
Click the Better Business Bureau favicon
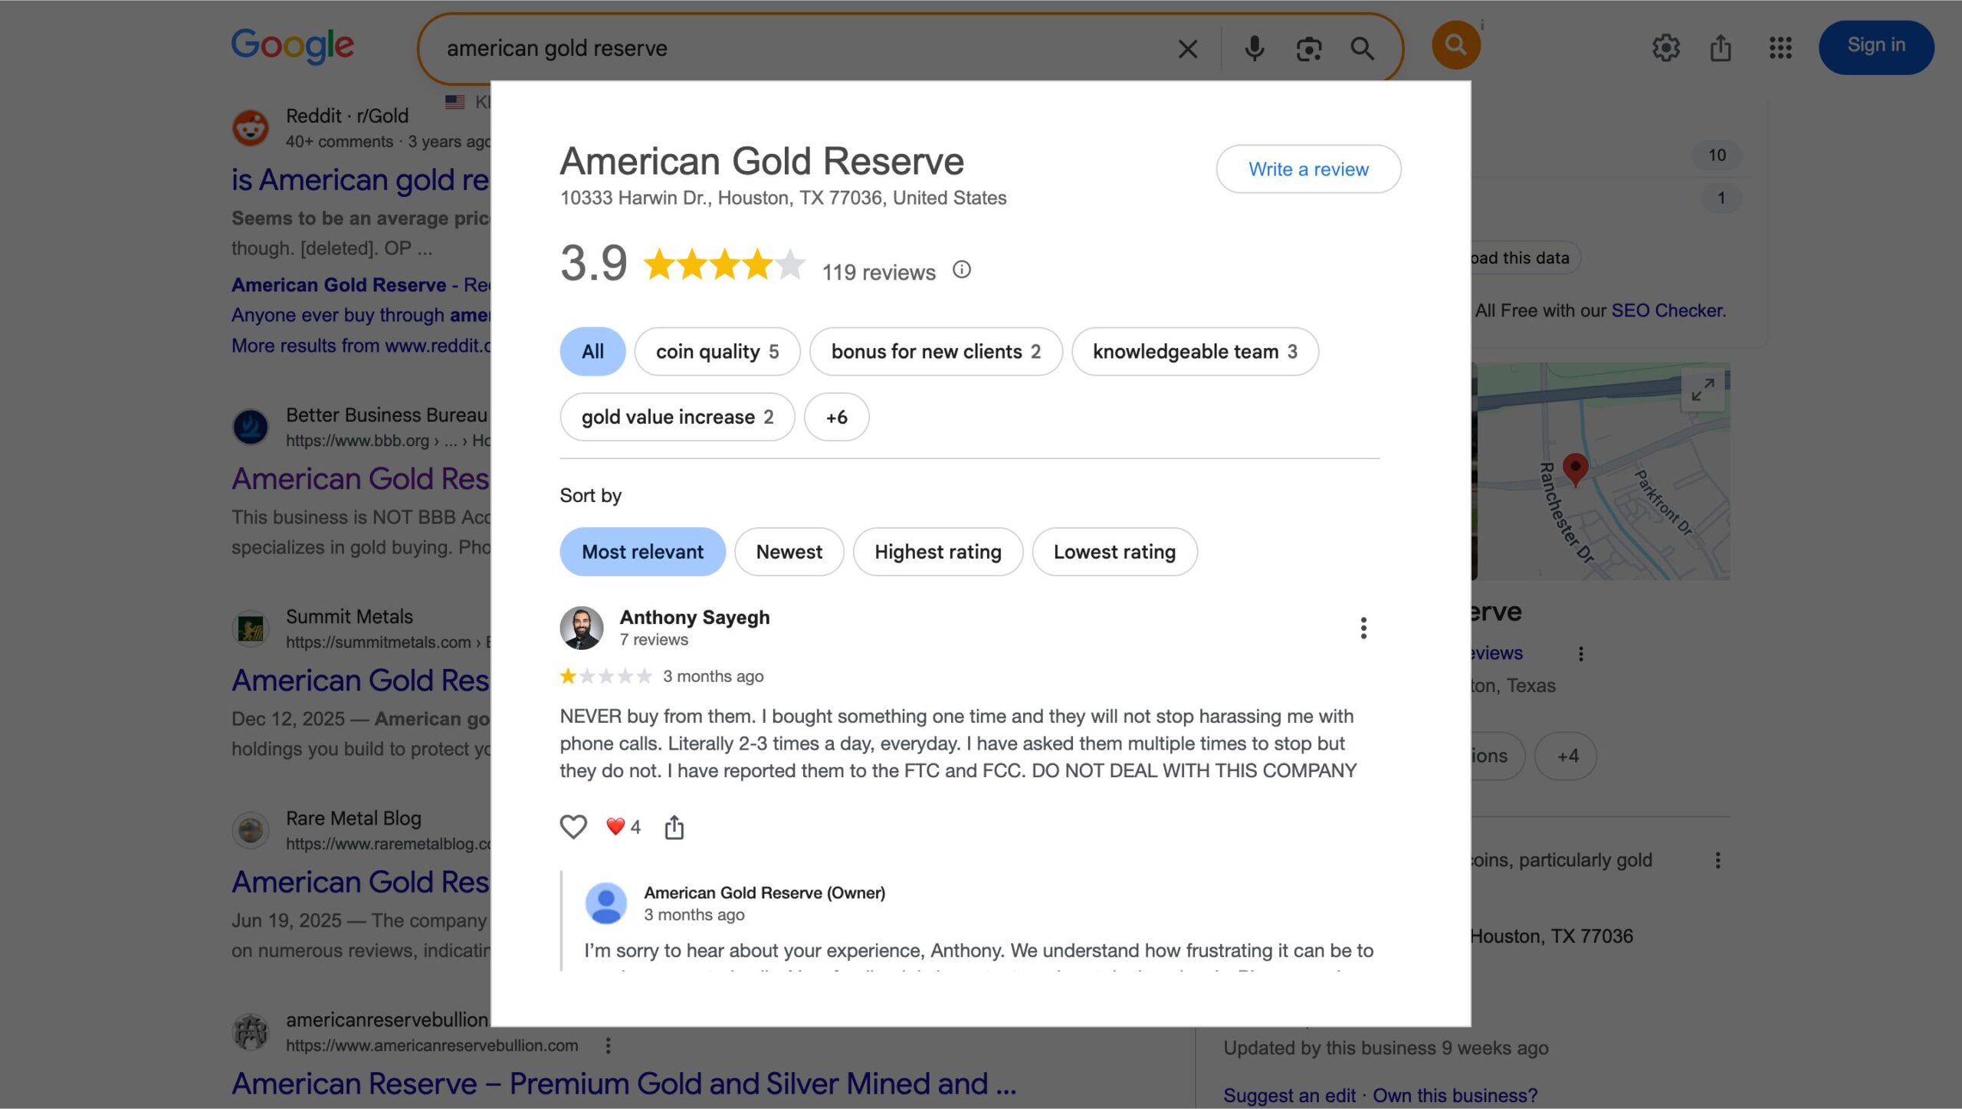point(250,427)
